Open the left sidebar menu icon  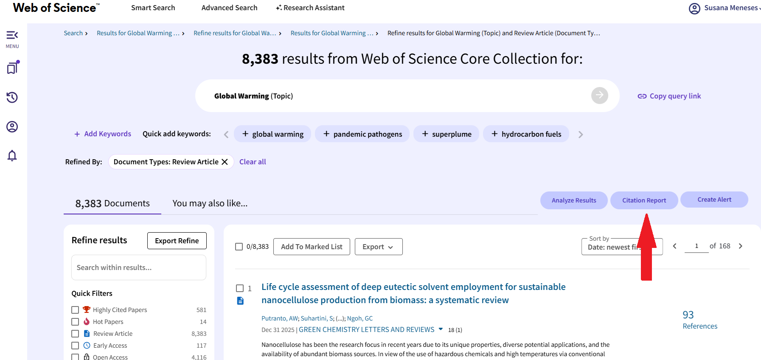coord(12,35)
